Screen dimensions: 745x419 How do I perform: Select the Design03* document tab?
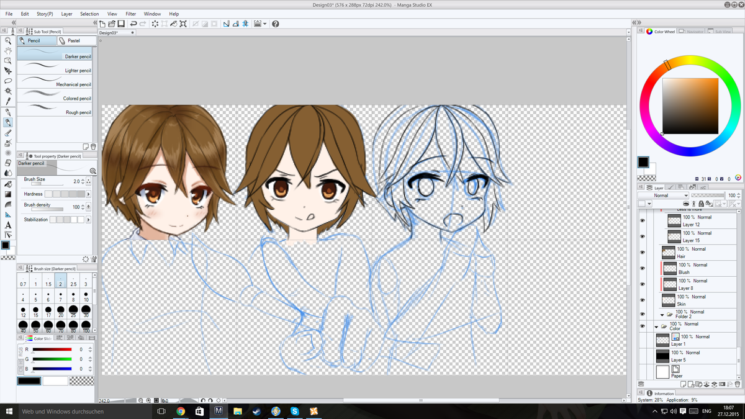[117, 32]
